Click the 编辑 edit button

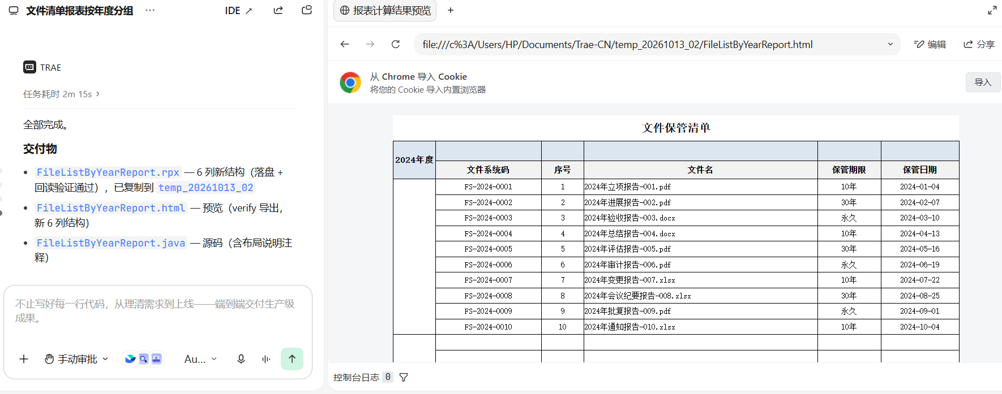tap(930, 44)
